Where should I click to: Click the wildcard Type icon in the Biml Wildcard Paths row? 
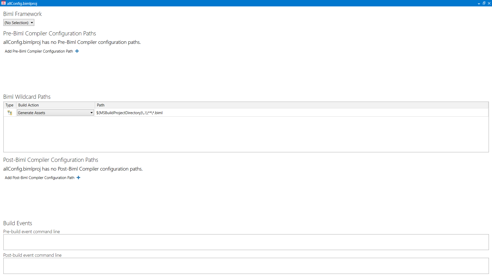[9, 113]
